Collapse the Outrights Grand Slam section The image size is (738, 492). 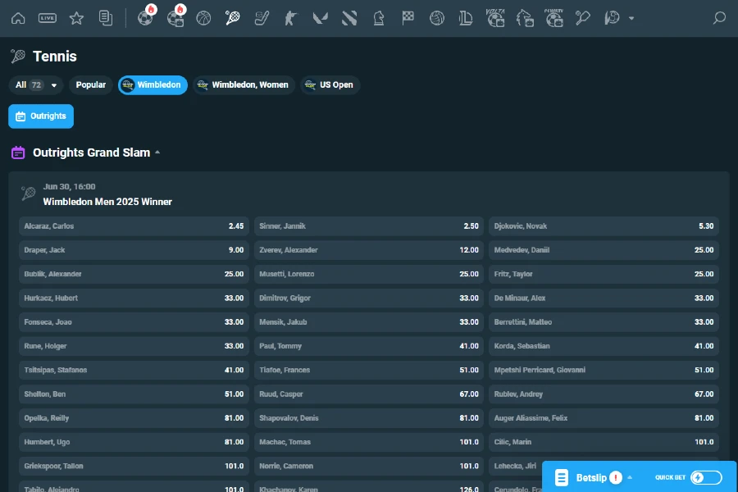coord(157,153)
